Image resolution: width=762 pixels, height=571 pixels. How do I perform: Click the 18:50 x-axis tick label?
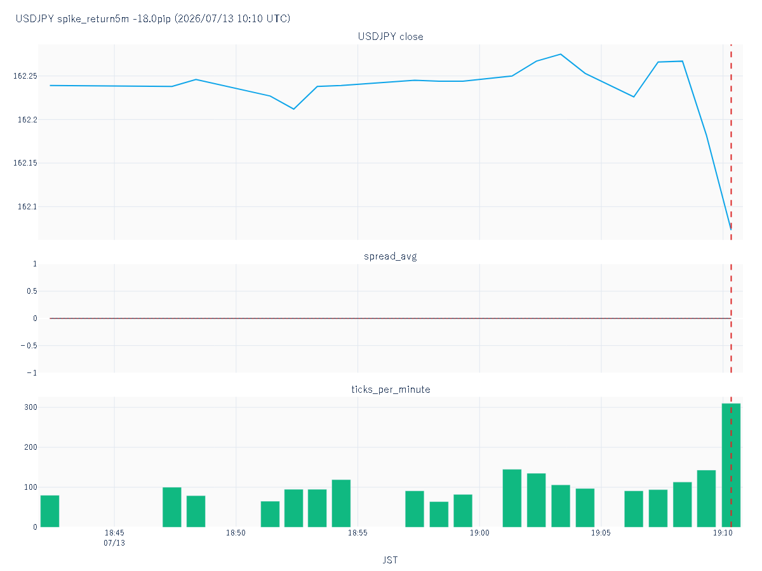pyautogui.click(x=236, y=534)
